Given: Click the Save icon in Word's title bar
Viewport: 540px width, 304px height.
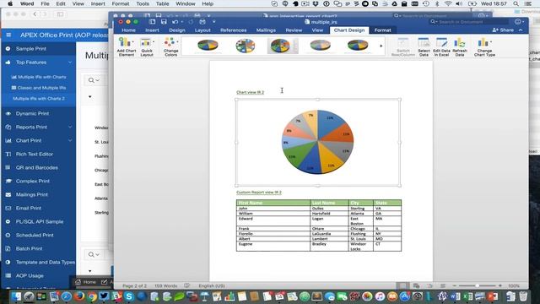Looking at the screenshot, I should (x=164, y=22).
